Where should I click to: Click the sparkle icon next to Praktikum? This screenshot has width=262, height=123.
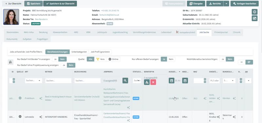(x=41, y=98)
